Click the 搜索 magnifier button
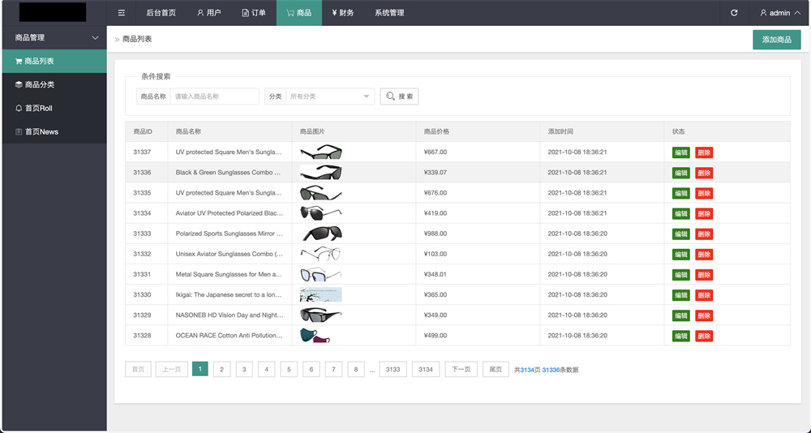 [x=399, y=96]
